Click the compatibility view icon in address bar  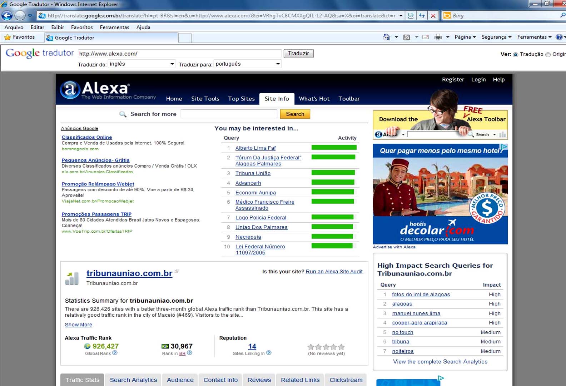[411, 16]
